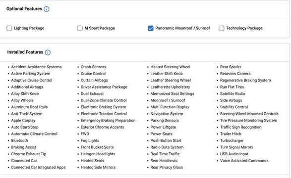
Task: Click the 'Rear Spoiler' entry
Action: (231, 67)
